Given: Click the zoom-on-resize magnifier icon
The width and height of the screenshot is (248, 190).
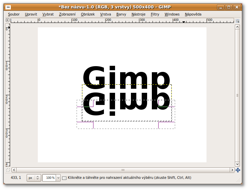Looking at the screenshot, I should 238,21.
